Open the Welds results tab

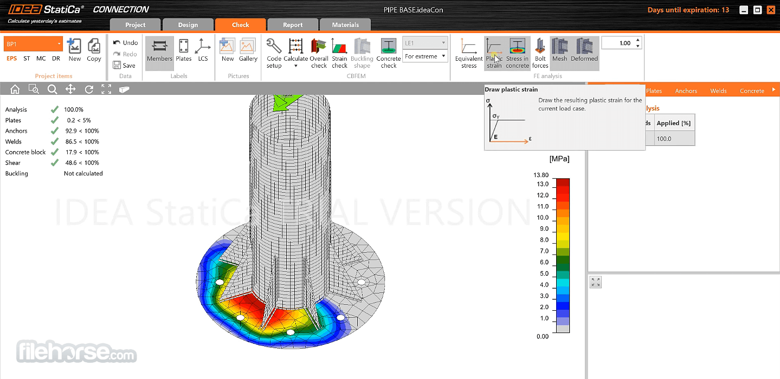(719, 90)
